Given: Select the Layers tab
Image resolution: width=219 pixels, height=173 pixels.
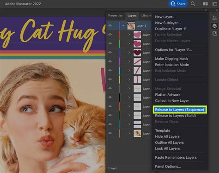Looking at the screenshot, I should click(132, 16).
